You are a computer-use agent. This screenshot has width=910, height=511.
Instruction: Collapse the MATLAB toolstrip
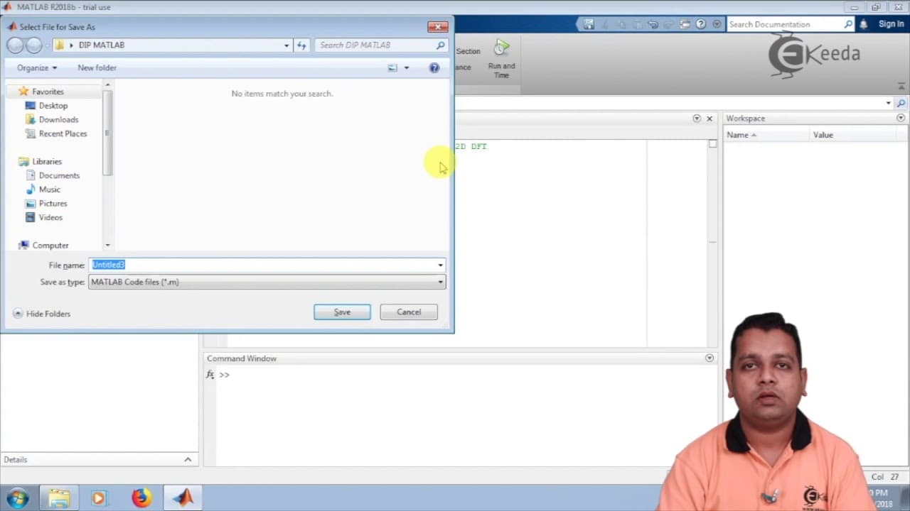(x=901, y=85)
